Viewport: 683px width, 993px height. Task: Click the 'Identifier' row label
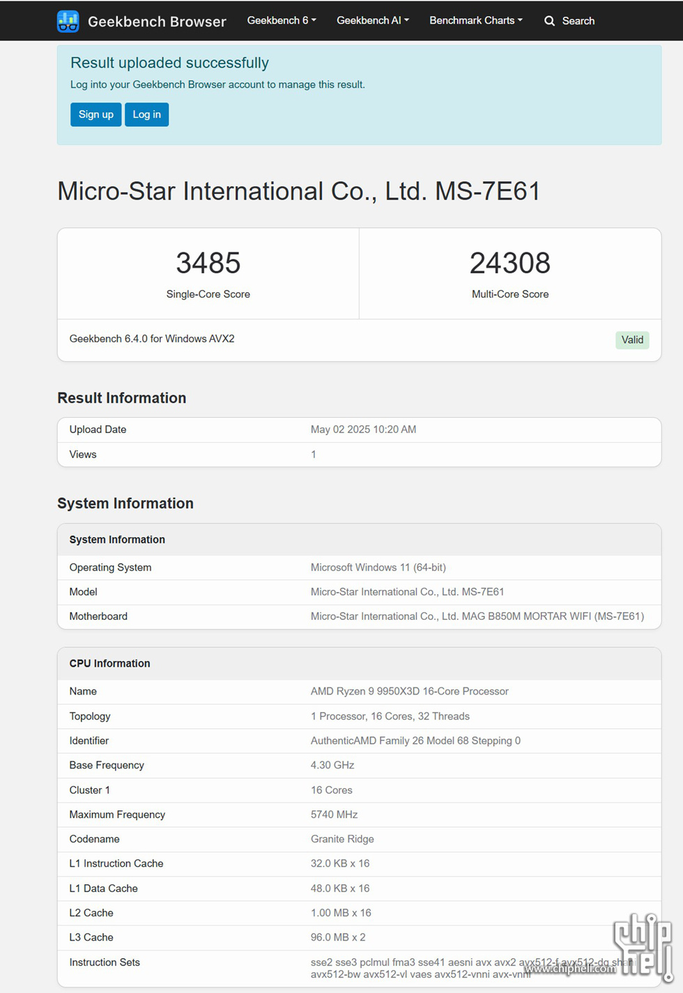click(89, 741)
